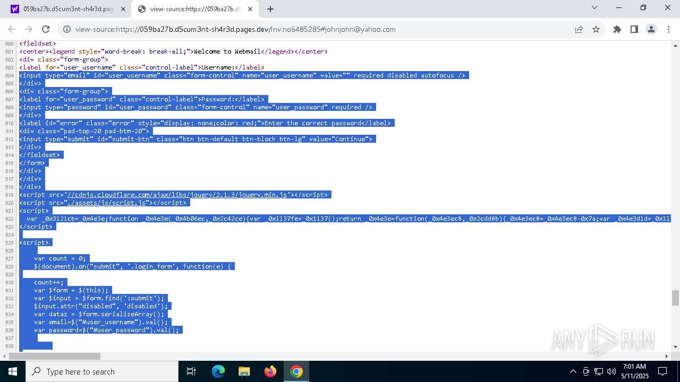Click the 'var $form = $(this);' line
Viewport: 680px width, 382px height.
[71, 290]
